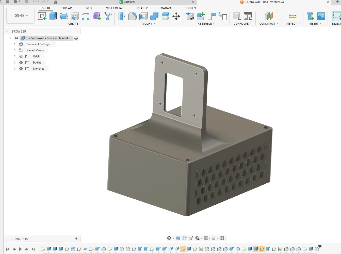Play the timeline

point(20,249)
